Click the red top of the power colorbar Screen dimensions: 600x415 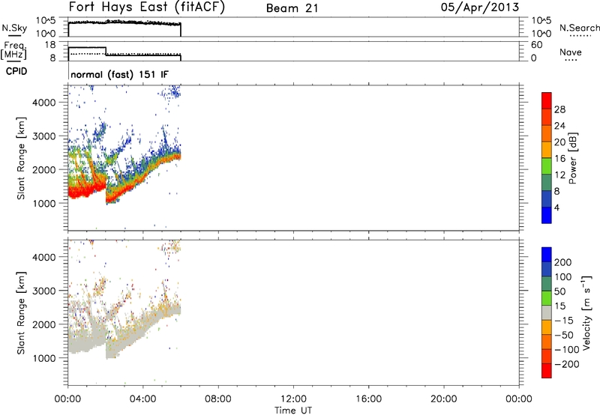547,100
